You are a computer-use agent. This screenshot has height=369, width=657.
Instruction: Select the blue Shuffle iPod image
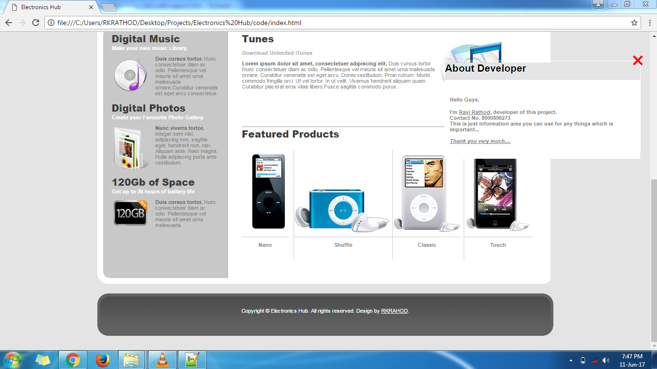coord(342,210)
